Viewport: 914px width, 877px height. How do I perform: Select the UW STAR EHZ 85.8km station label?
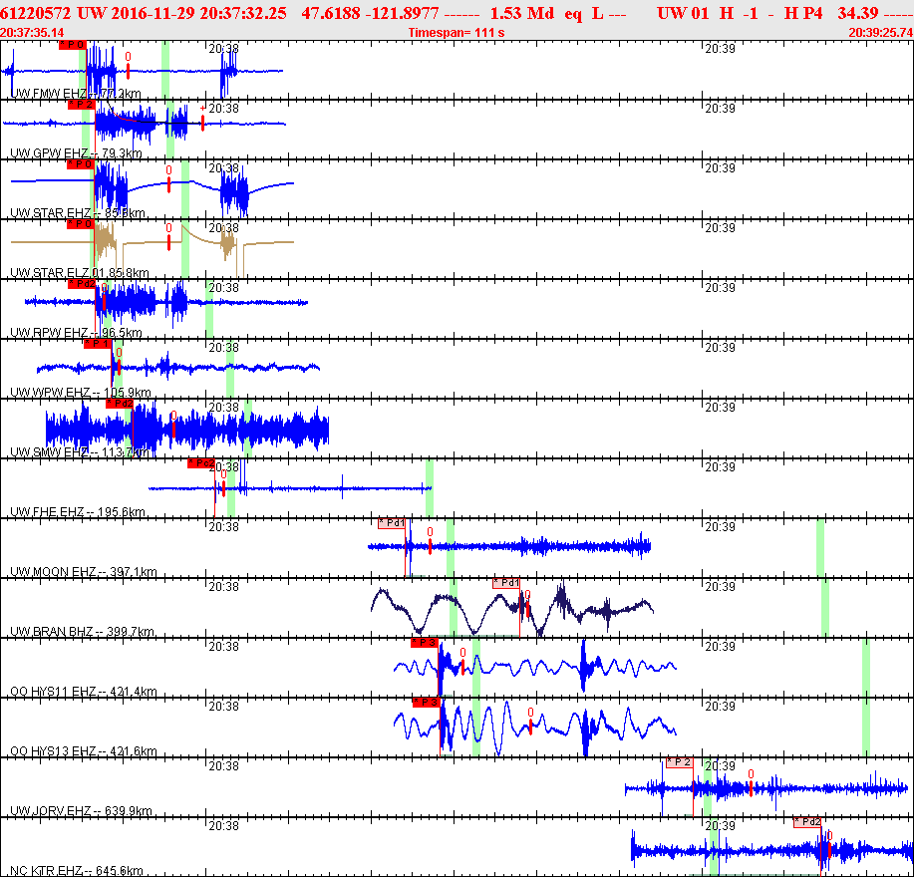click(78, 212)
